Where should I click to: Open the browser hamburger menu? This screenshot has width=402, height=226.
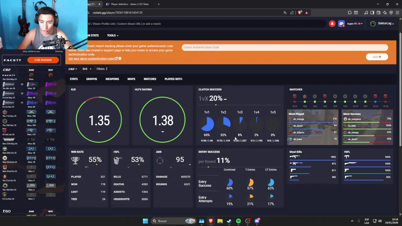click(x=397, y=13)
